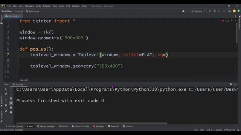Click the dummy.py breadcrumb in navigation bar
Screen dimensions: 241x135
[x=32, y=11]
